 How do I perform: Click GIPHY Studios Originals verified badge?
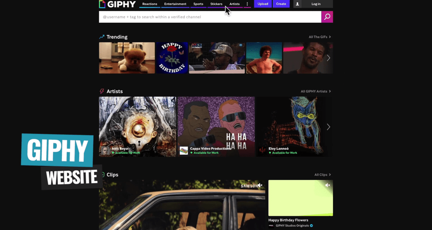pos(311,225)
